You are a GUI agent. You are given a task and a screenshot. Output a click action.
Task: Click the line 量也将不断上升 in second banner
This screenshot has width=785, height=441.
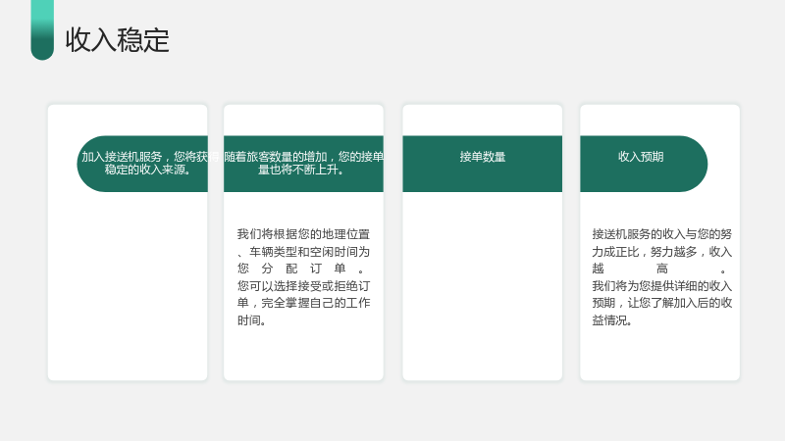pyautogui.click(x=301, y=170)
